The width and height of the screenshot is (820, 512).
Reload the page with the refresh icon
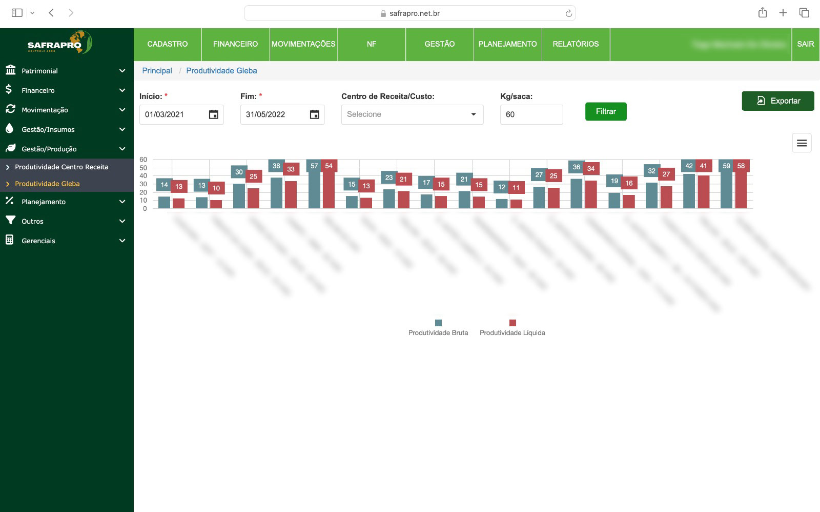coord(568,13)
